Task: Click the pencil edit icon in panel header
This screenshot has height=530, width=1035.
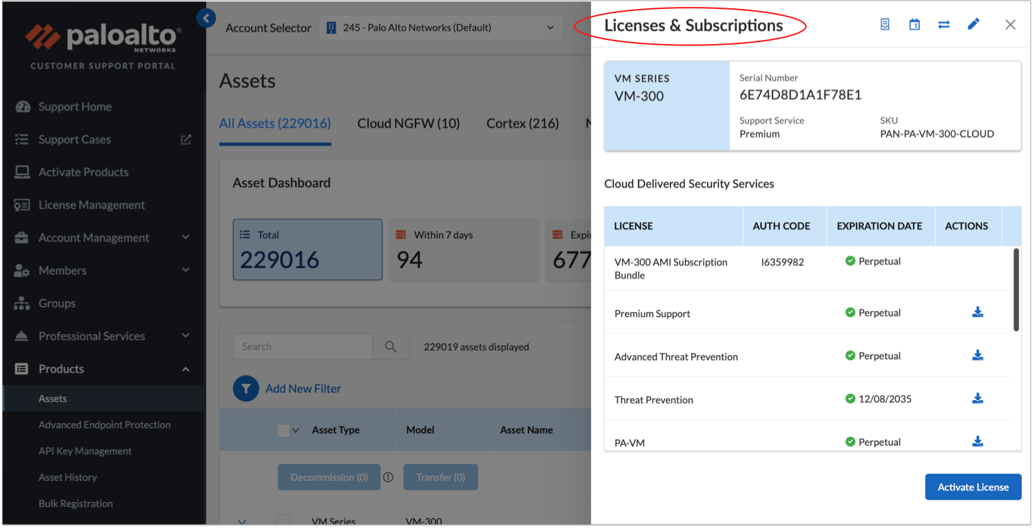Action: coord(973,25)
